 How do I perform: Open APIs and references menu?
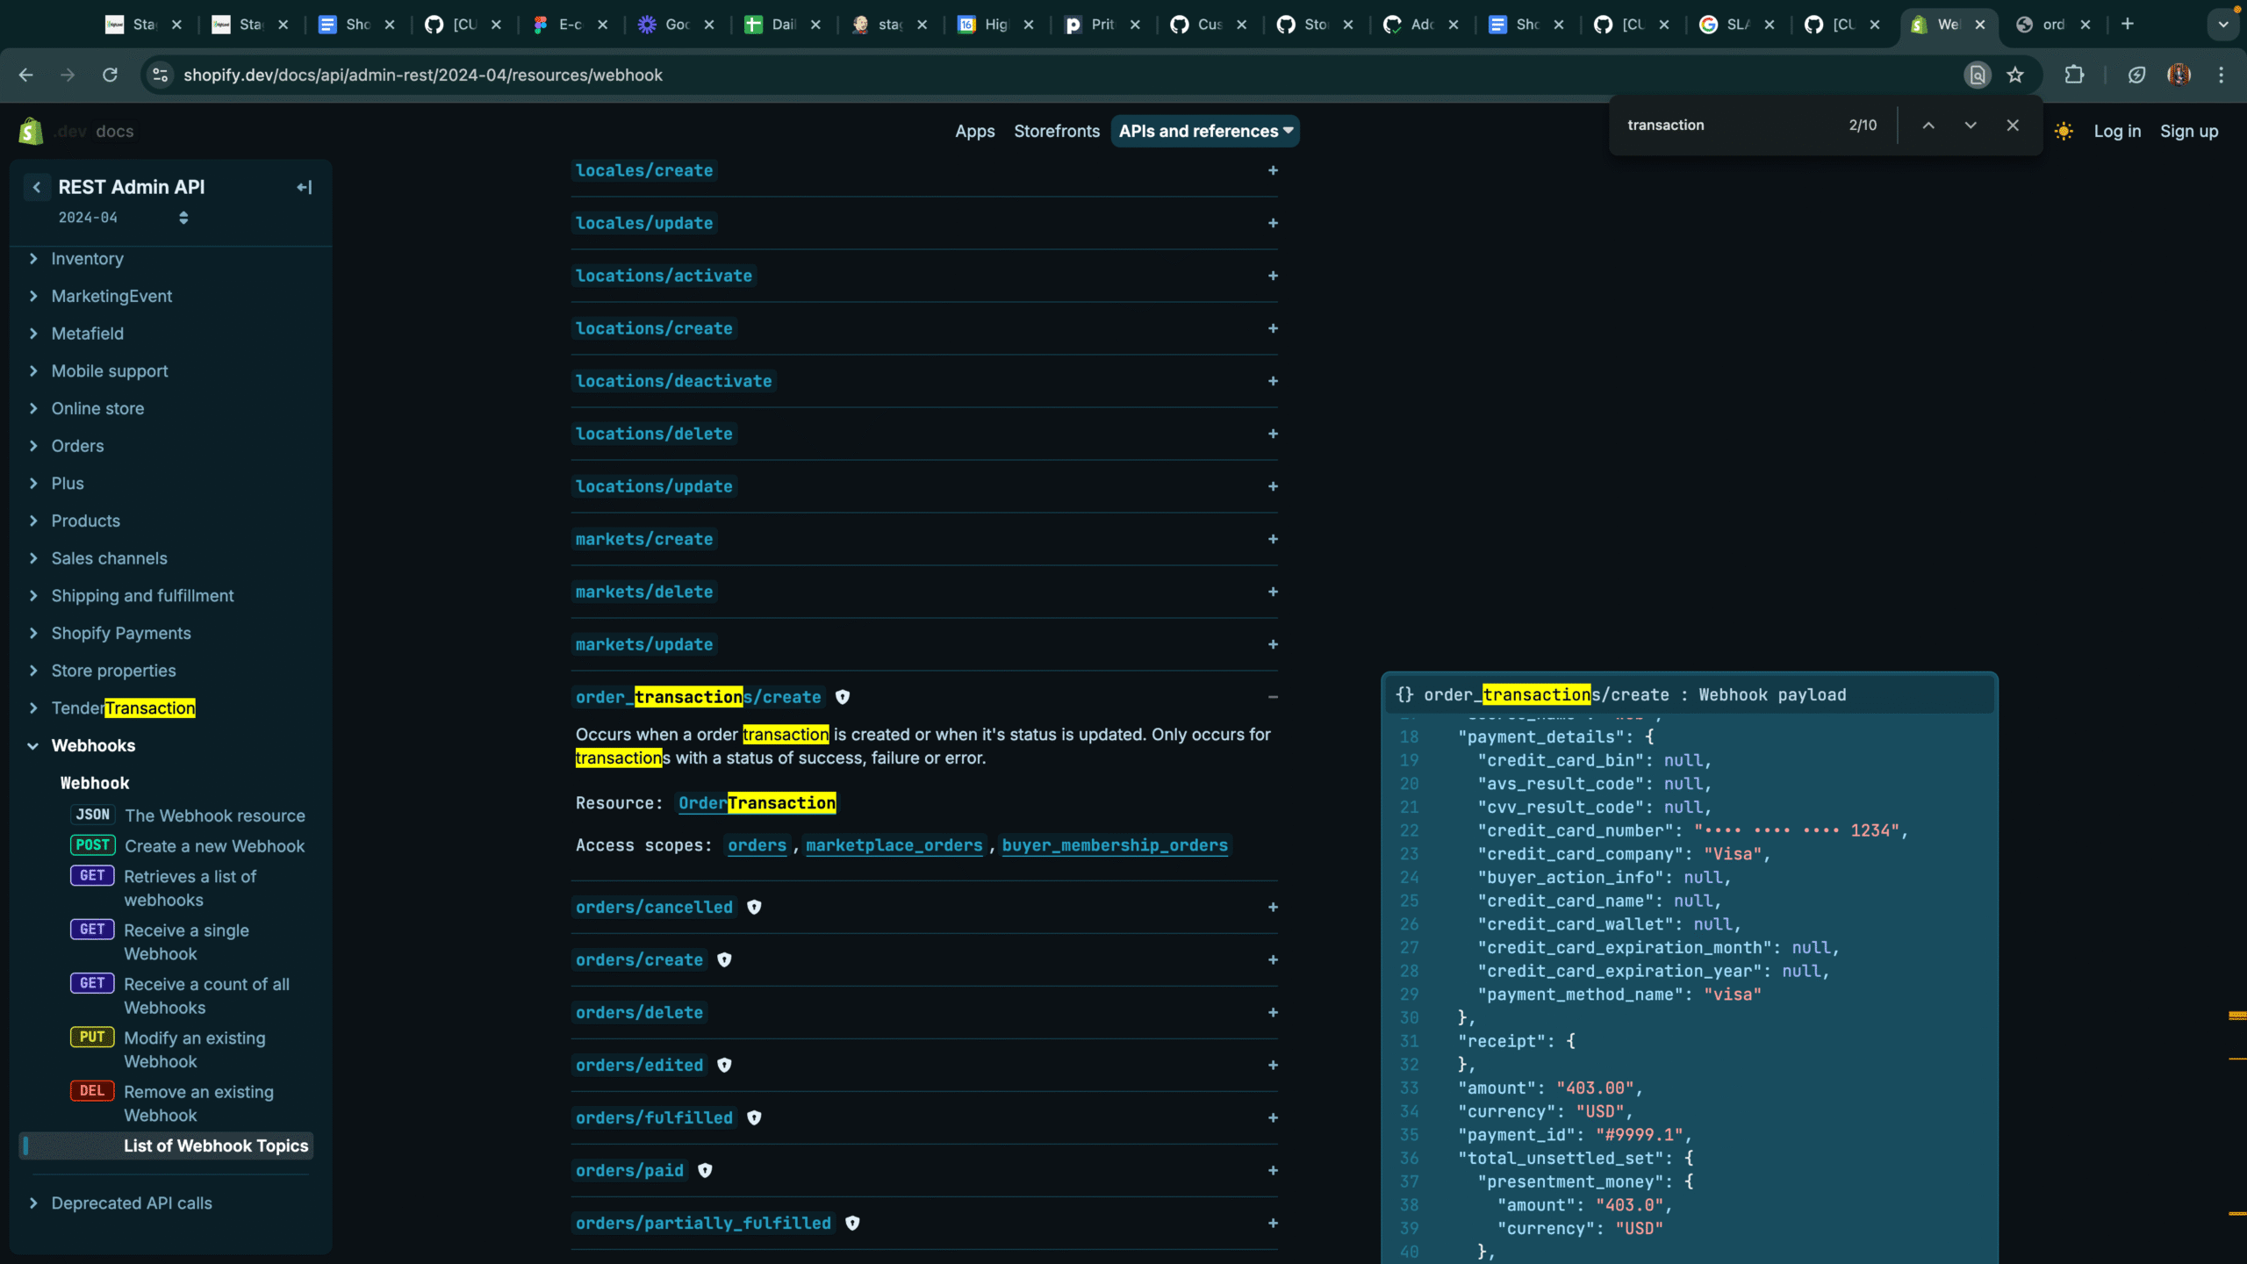tap(1205, 132)
